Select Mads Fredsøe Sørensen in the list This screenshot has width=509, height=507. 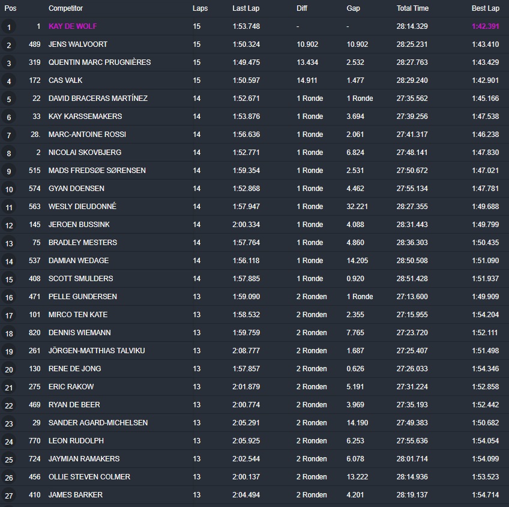97,171
